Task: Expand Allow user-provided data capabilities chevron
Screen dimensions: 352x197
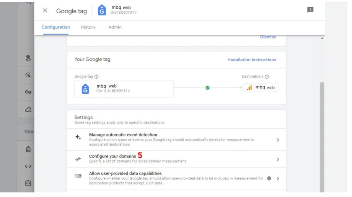Action: 278,178
